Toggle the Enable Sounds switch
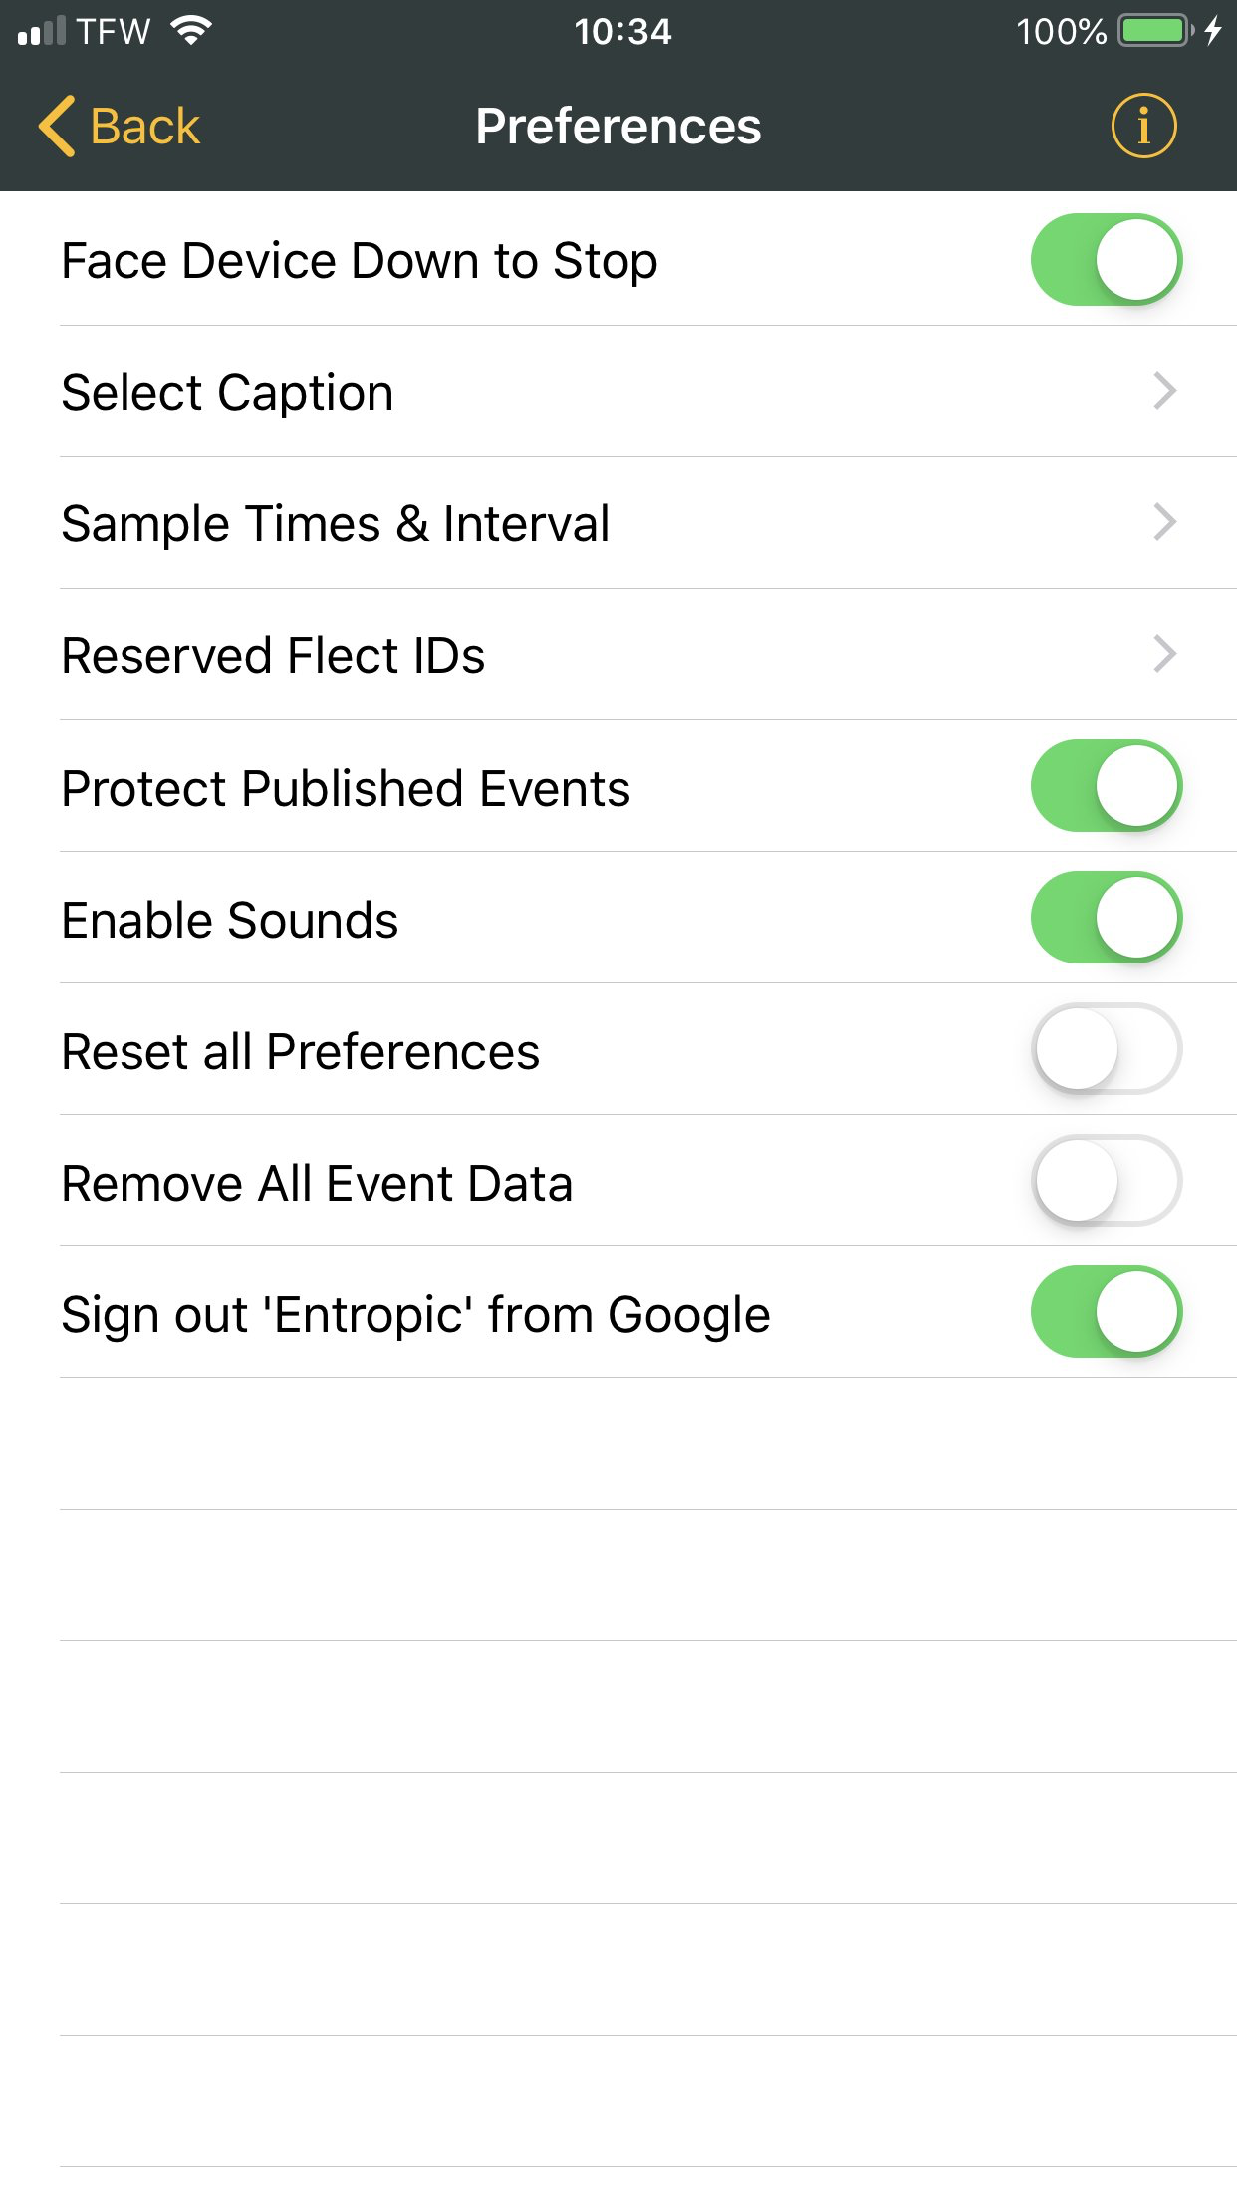This screenshot has height=2200, width=1237. [x=1106, y=918]
